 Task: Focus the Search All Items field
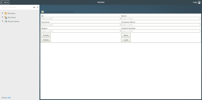coord(17,7)
